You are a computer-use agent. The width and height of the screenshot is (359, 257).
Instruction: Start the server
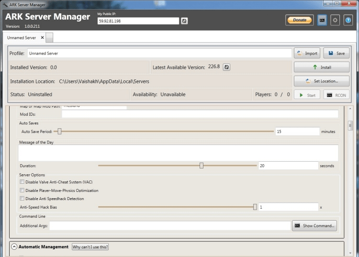point(307,95)
